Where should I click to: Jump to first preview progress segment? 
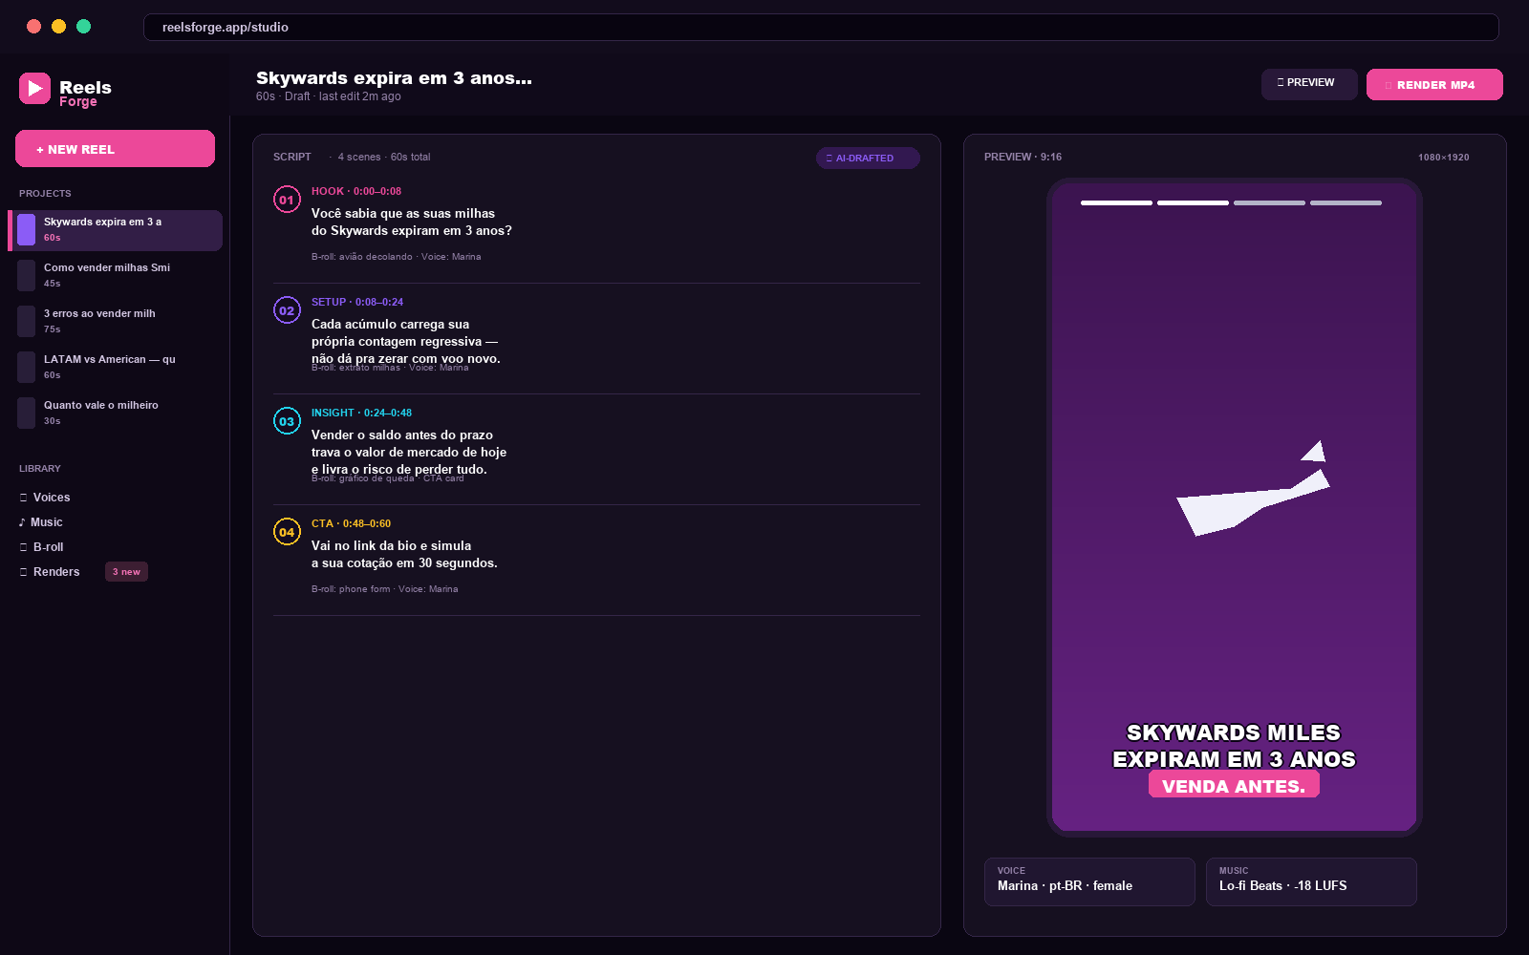[1116, 203]
